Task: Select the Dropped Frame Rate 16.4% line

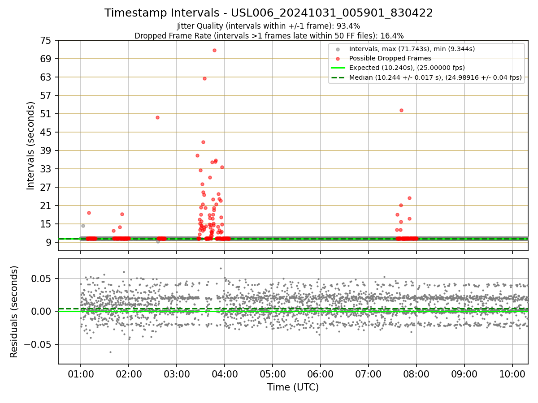Action: coord(269,36)
